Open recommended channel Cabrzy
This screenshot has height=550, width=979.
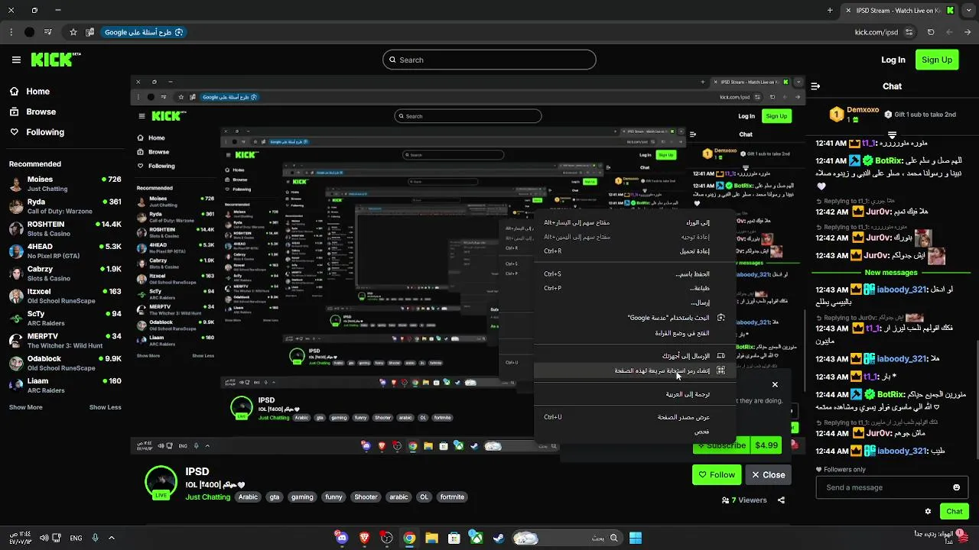pyautogui.click(x=65, y=273)
